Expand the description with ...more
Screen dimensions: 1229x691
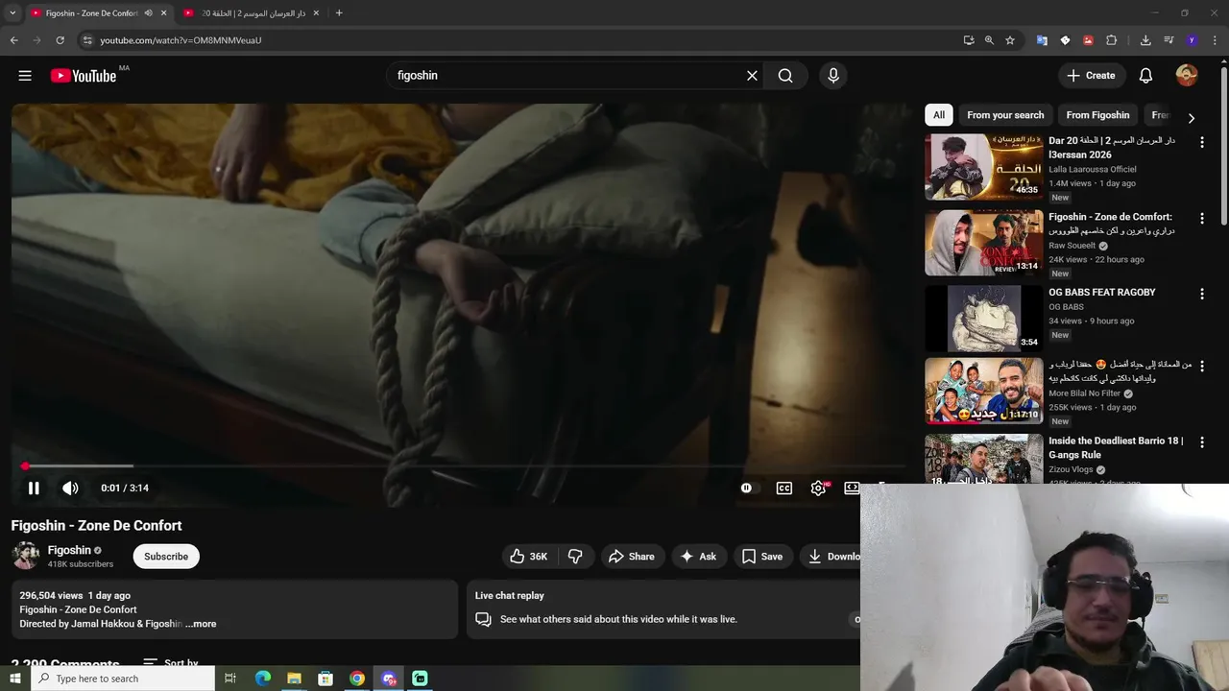(x=201, y=624)
